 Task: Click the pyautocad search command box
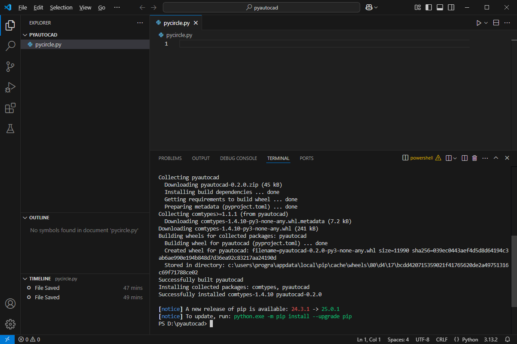click(261, 7)
